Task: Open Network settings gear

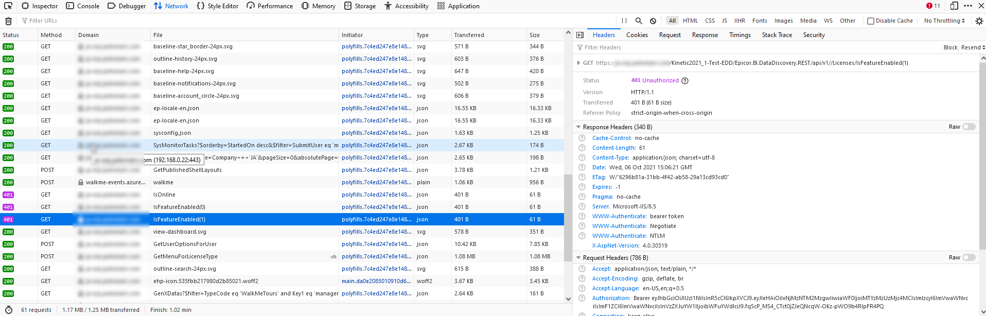Action: (x=979, y=21)
